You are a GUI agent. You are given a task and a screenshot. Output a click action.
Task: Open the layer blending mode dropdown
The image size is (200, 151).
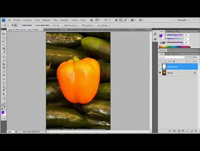pyautogui.click(x=171, y=57)
